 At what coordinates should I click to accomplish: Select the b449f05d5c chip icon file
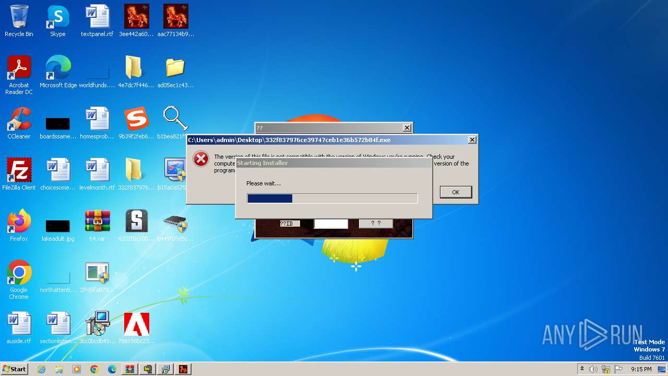(175, 226)
